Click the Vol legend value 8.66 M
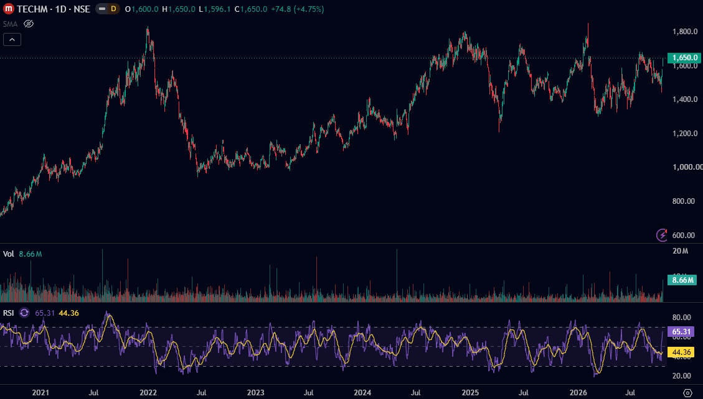Viewport: 703px width, 399px height. (x=31, y=254)
